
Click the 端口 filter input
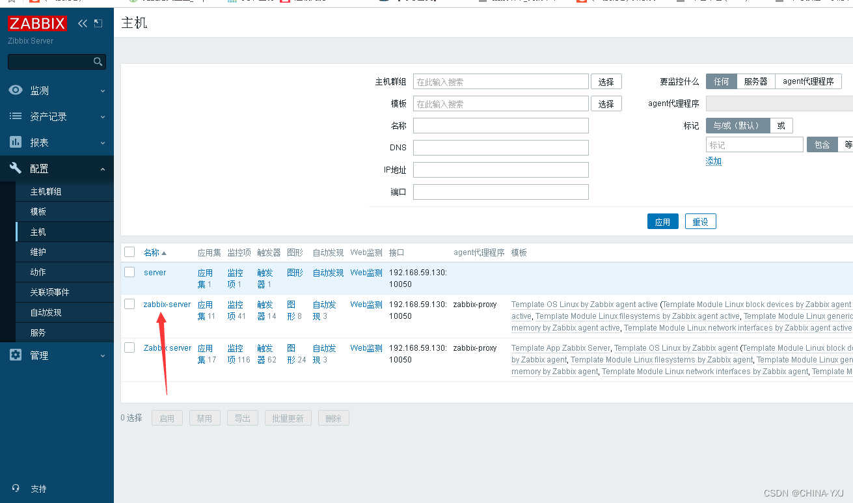(x=501, y=192)
